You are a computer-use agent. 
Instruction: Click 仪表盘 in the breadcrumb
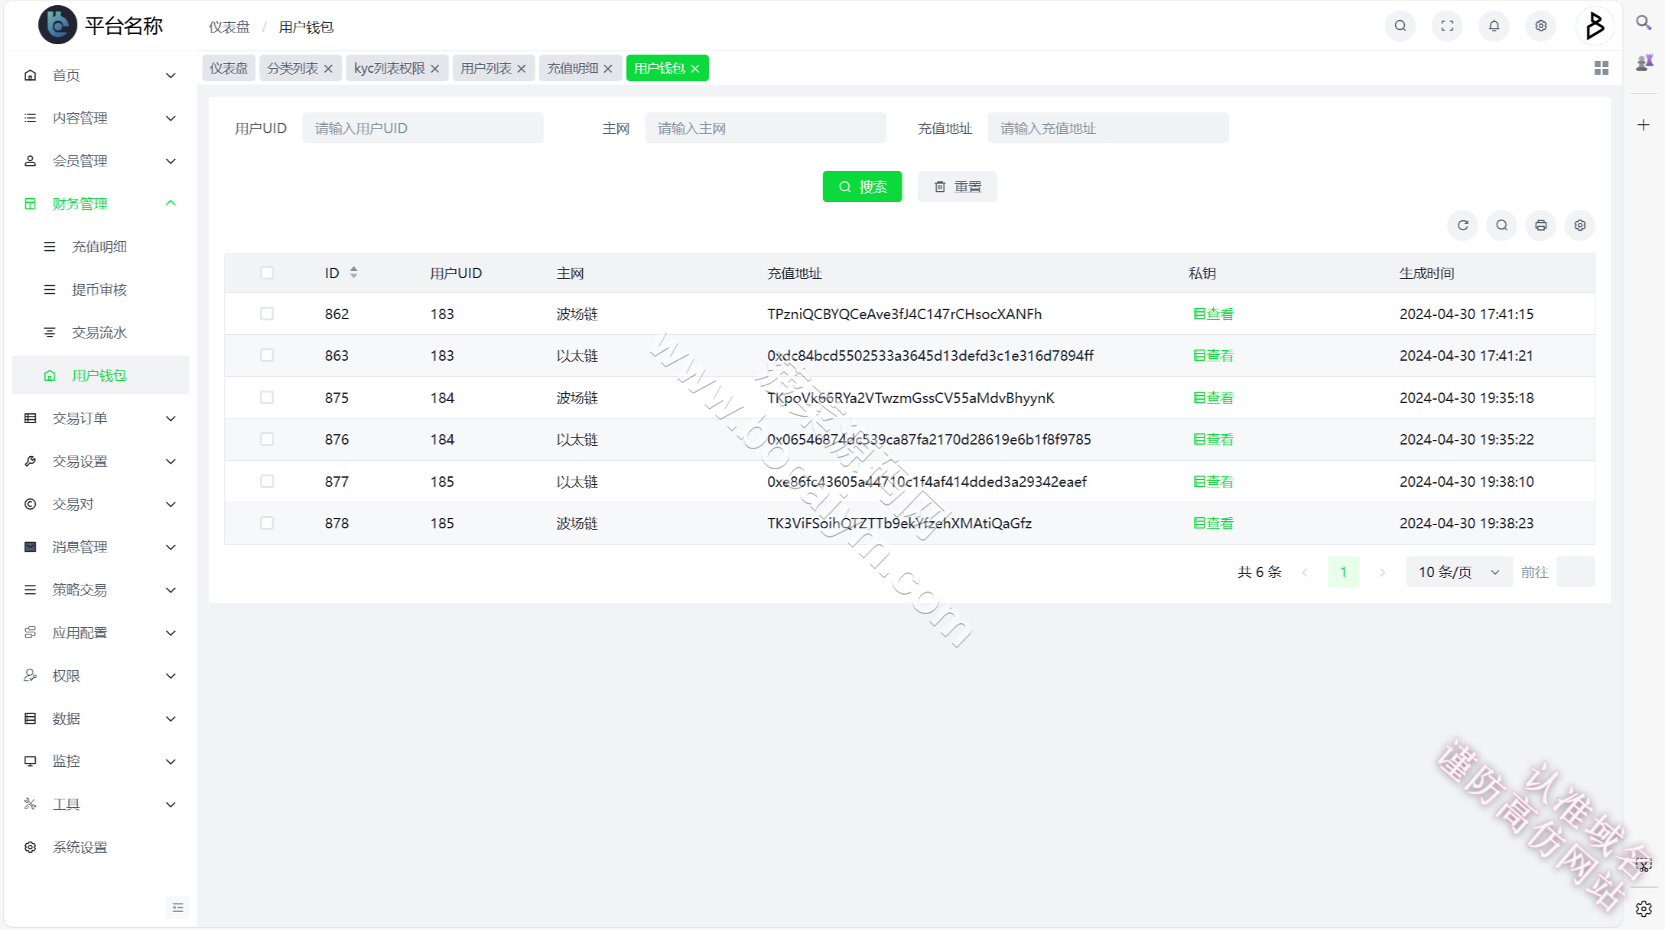coord(229,27)
